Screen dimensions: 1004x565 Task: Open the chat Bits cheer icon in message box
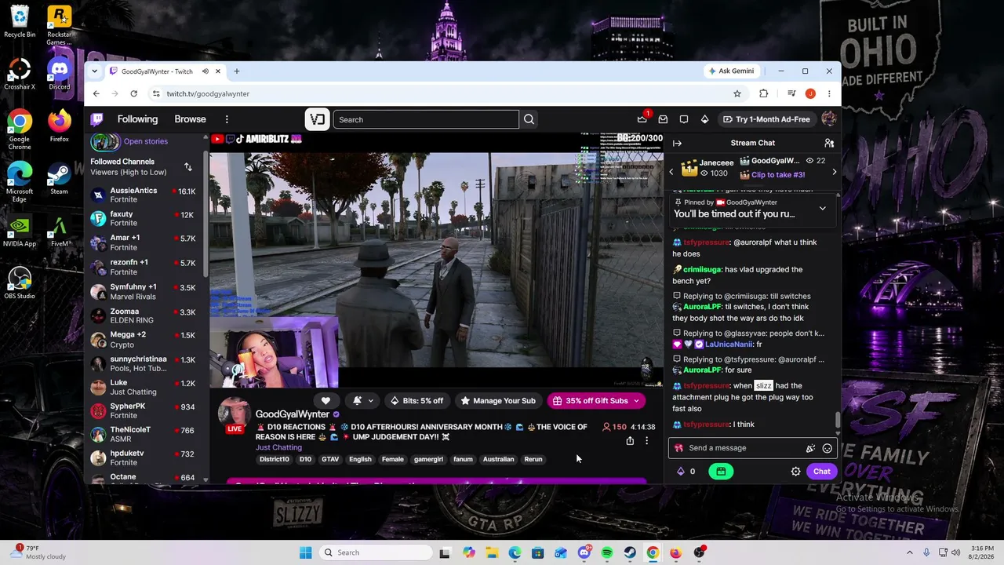coord(810,448)
